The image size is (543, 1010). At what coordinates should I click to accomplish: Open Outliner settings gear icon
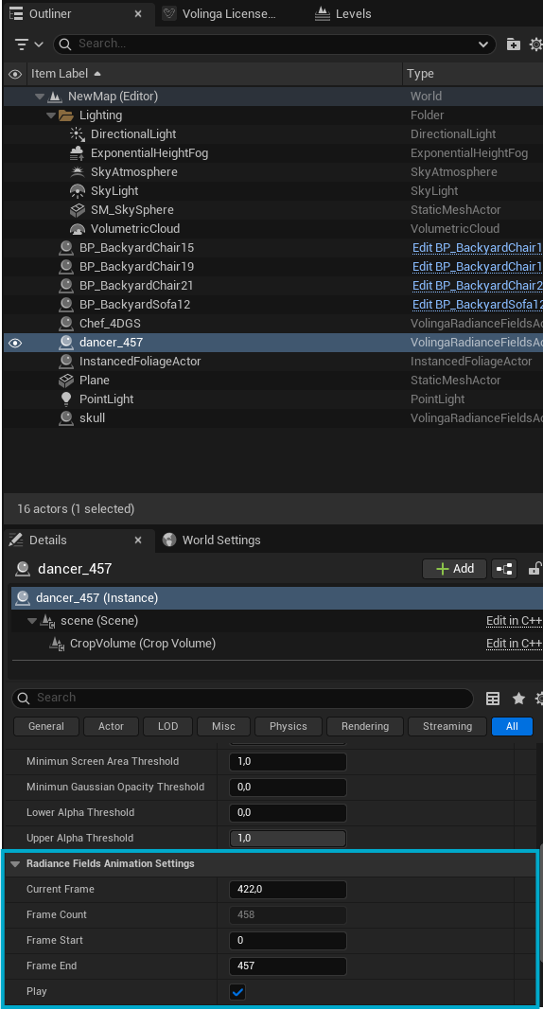(536, 44)
